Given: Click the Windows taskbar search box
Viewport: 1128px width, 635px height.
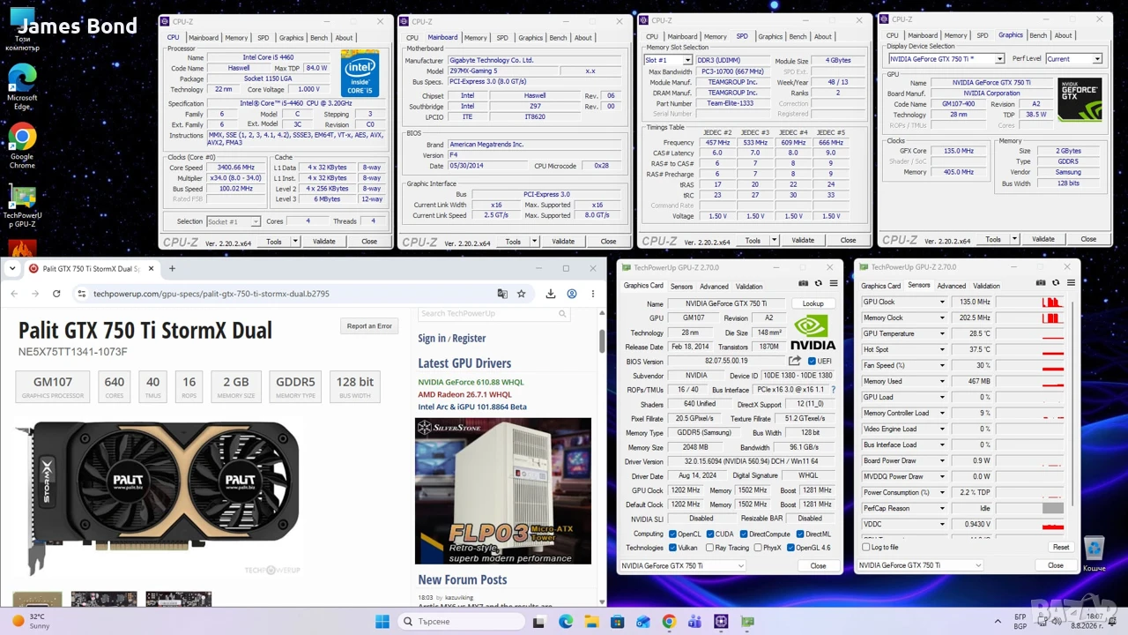Looking at the screenshot, I should point(461,622).
